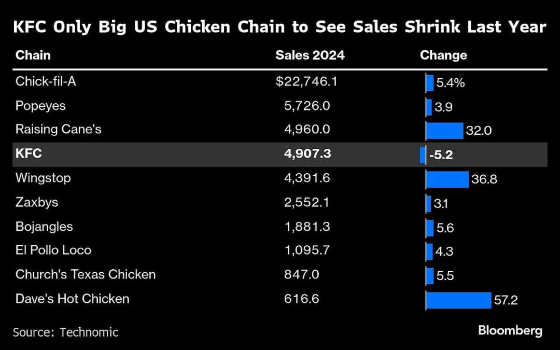560x350 pixels.
Task: Click the "Source: Technomic" text
Action: click(x=66, y=332)
